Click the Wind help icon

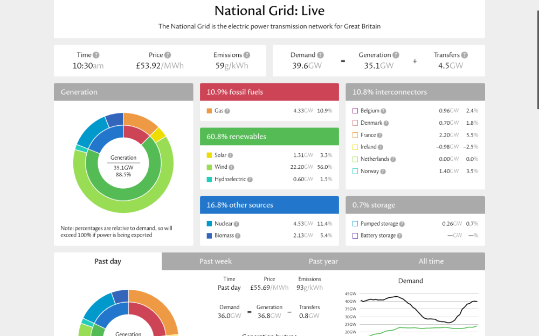coord(231,167)
